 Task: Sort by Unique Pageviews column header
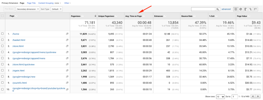106,16
